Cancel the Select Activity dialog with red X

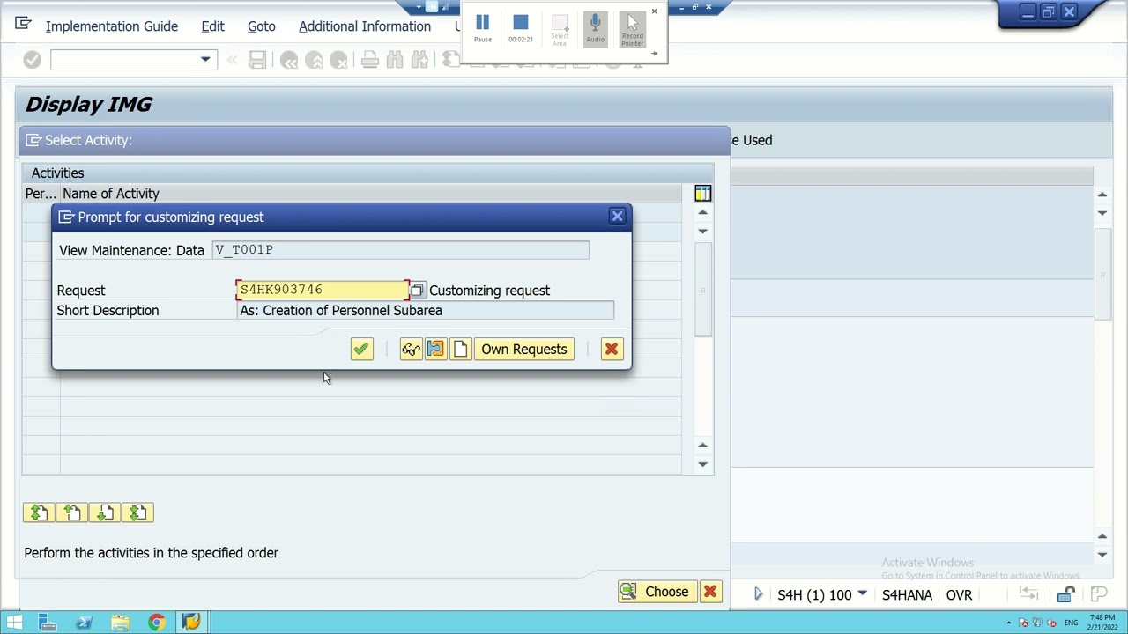click(x=710, y=592)
